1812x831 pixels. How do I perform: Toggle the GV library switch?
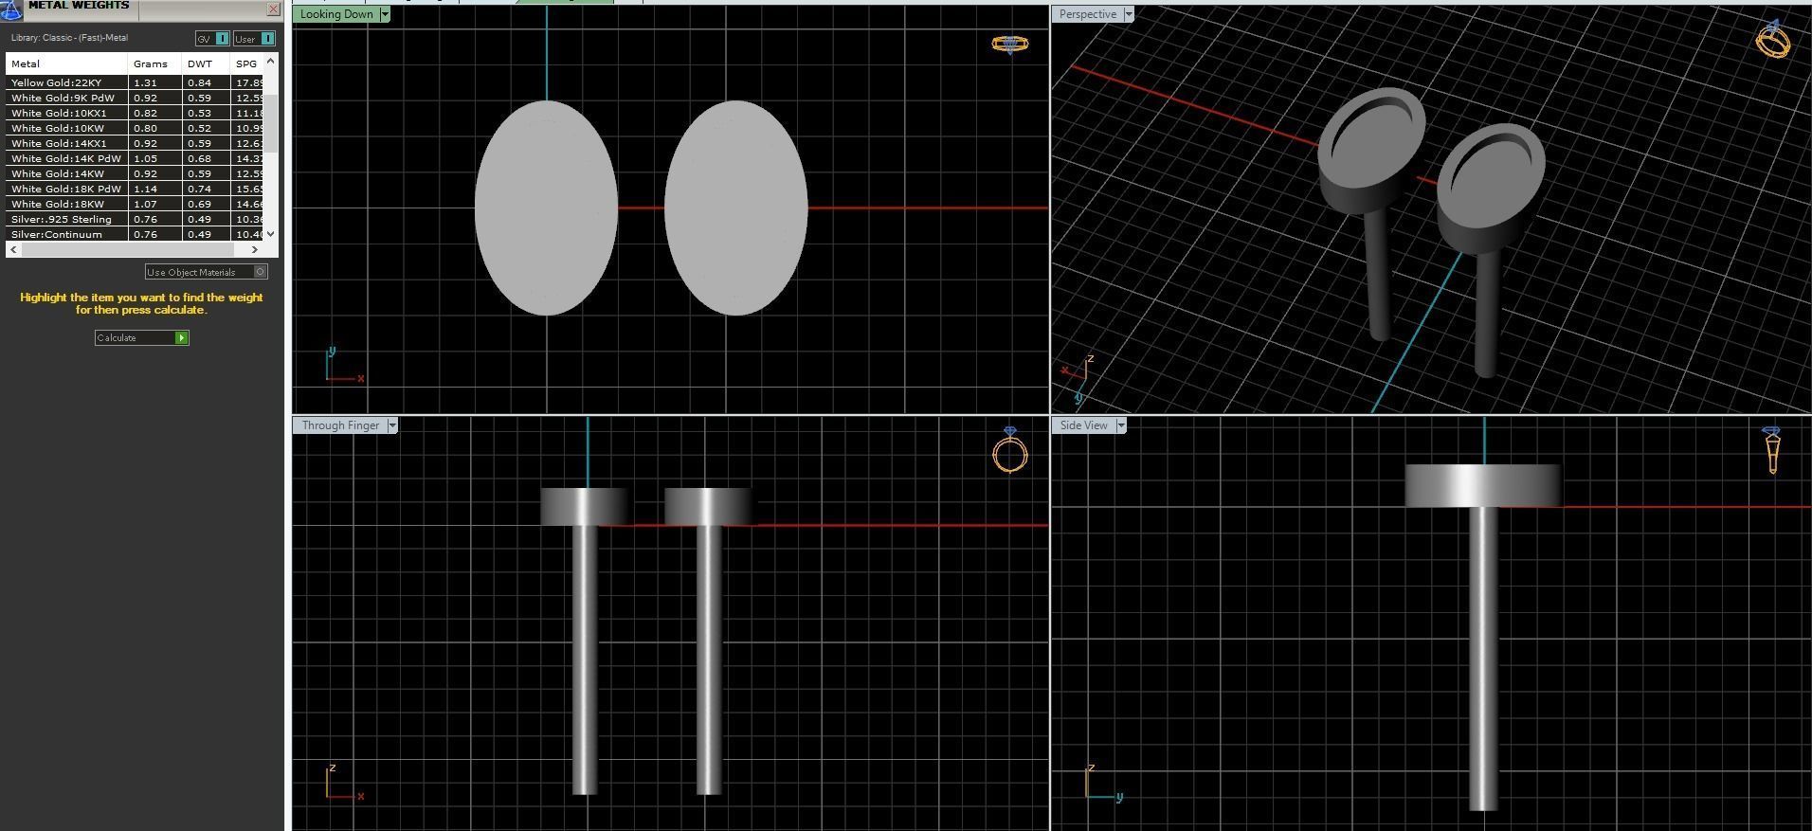coord(212,38)
